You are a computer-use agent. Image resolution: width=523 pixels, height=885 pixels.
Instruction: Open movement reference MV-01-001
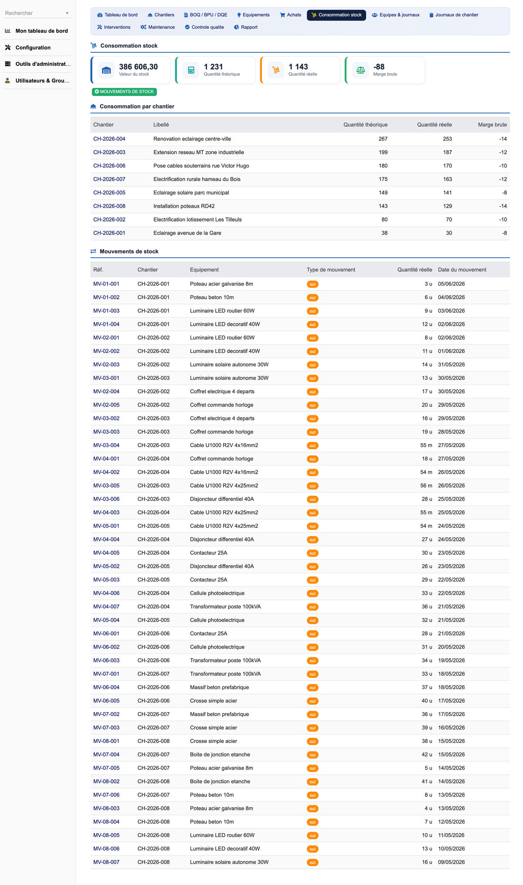pos(106,284)
